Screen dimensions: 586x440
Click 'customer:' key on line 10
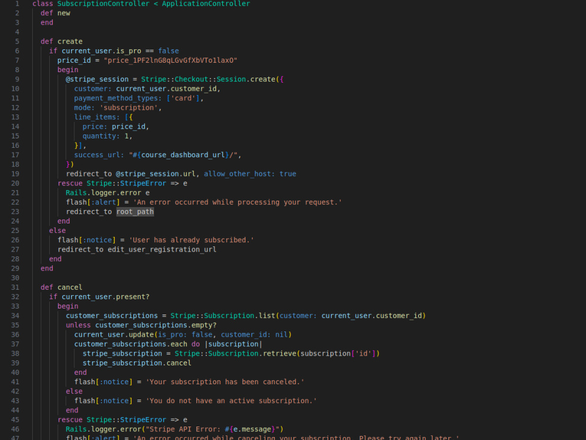93,89
